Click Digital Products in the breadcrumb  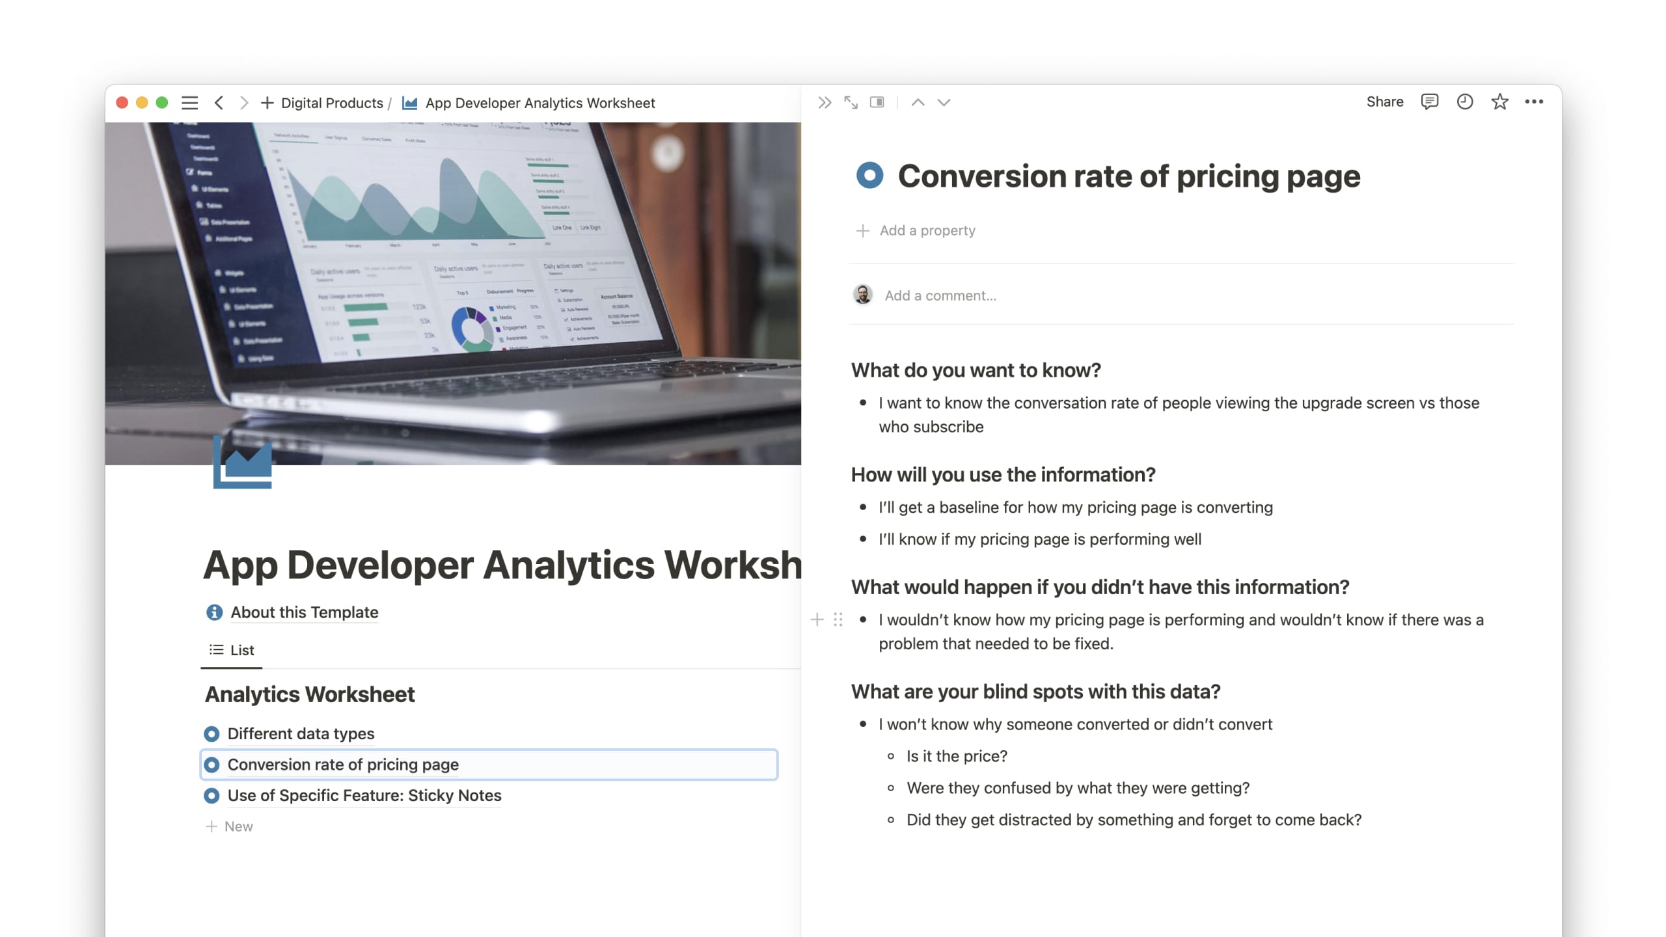332,103
